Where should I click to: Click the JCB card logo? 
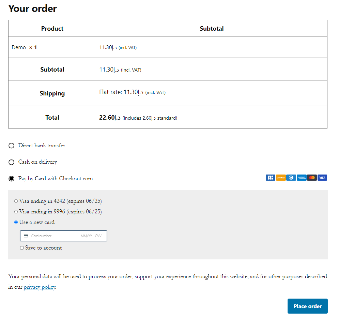coord(270,178)
